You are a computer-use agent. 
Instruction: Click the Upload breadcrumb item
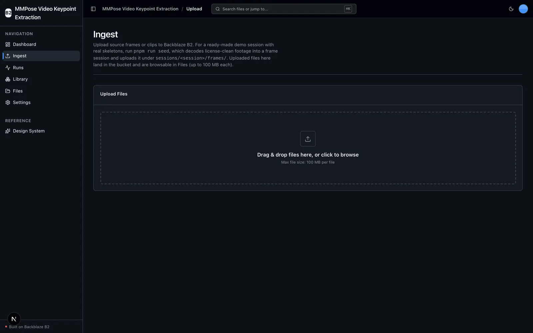pos(194,9)
